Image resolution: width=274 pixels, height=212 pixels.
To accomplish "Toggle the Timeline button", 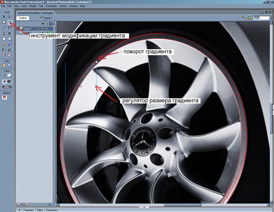I will coord(23,18).
